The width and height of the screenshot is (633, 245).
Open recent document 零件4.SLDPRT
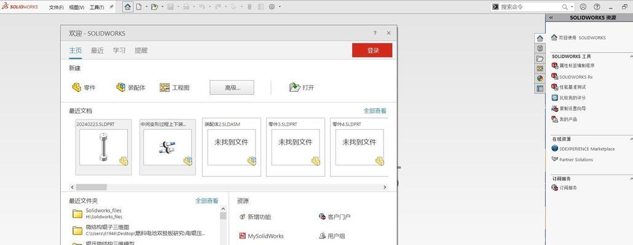click(x=360, y=147)
